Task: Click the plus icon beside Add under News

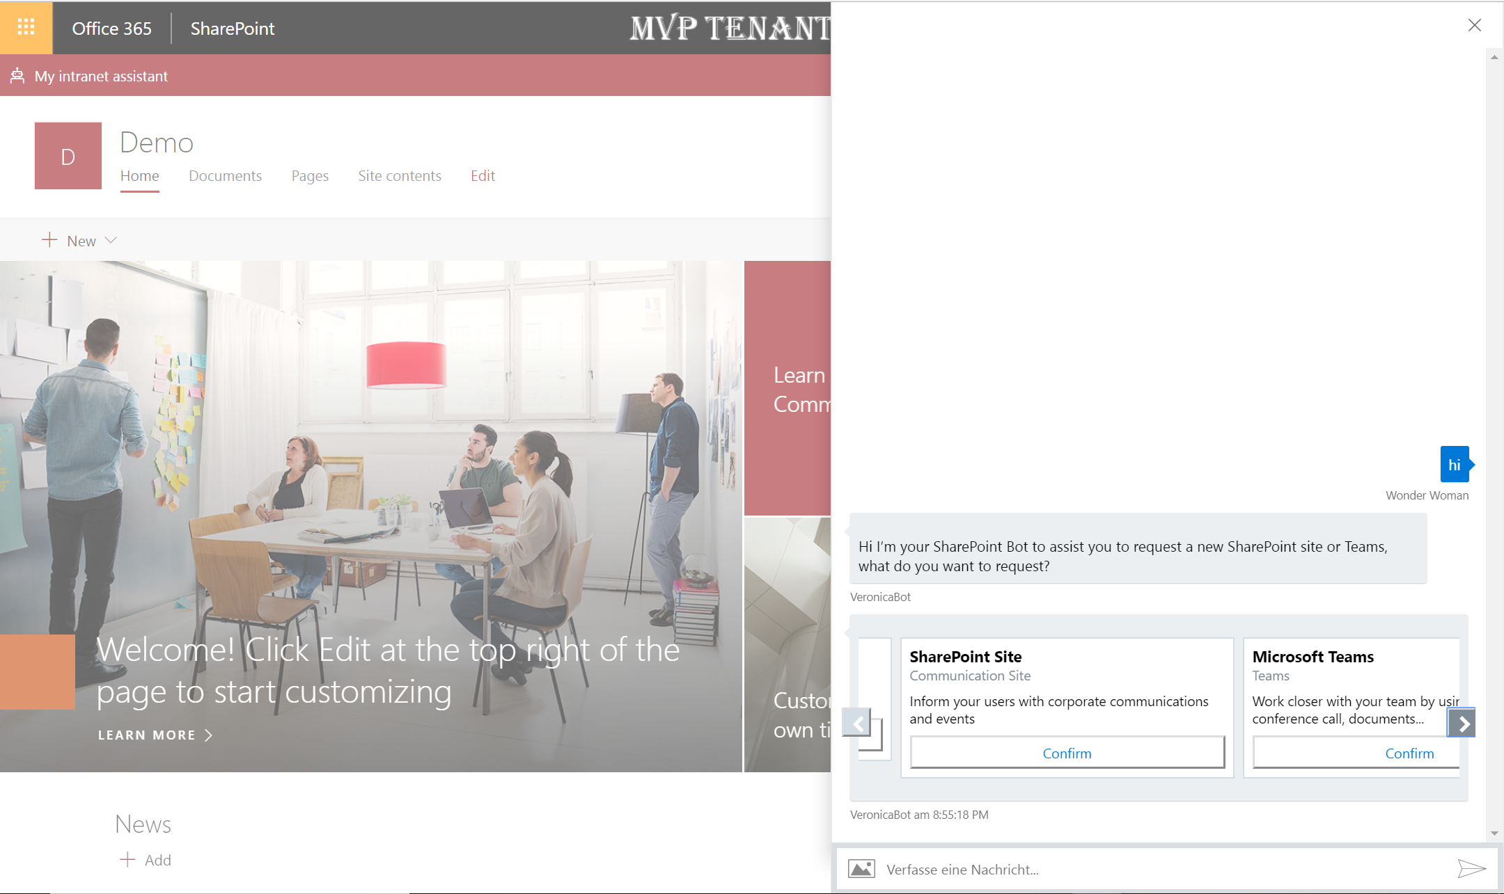Action: click(127, 860)
